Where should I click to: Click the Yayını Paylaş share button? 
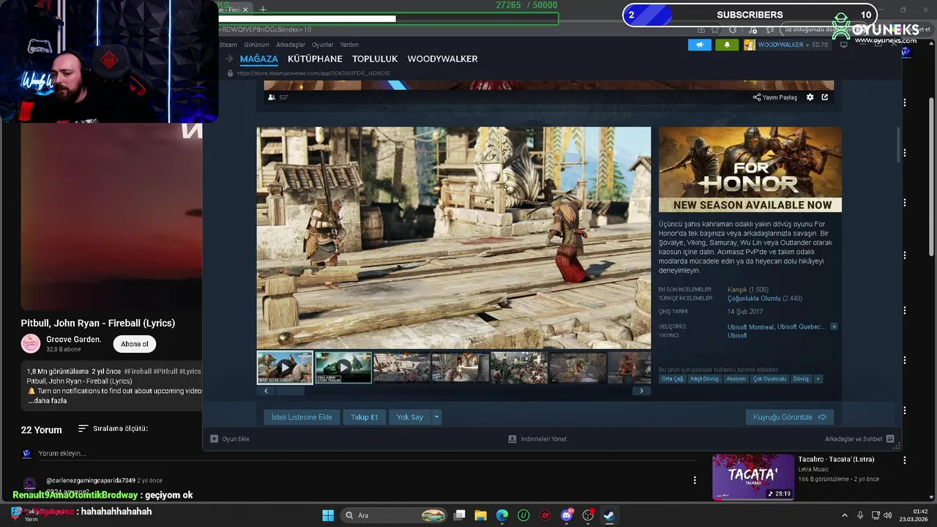click(x=775, y=97)
